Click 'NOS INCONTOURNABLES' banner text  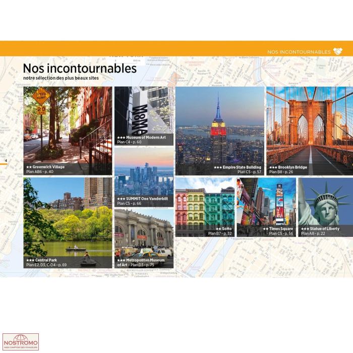(299, 52)
